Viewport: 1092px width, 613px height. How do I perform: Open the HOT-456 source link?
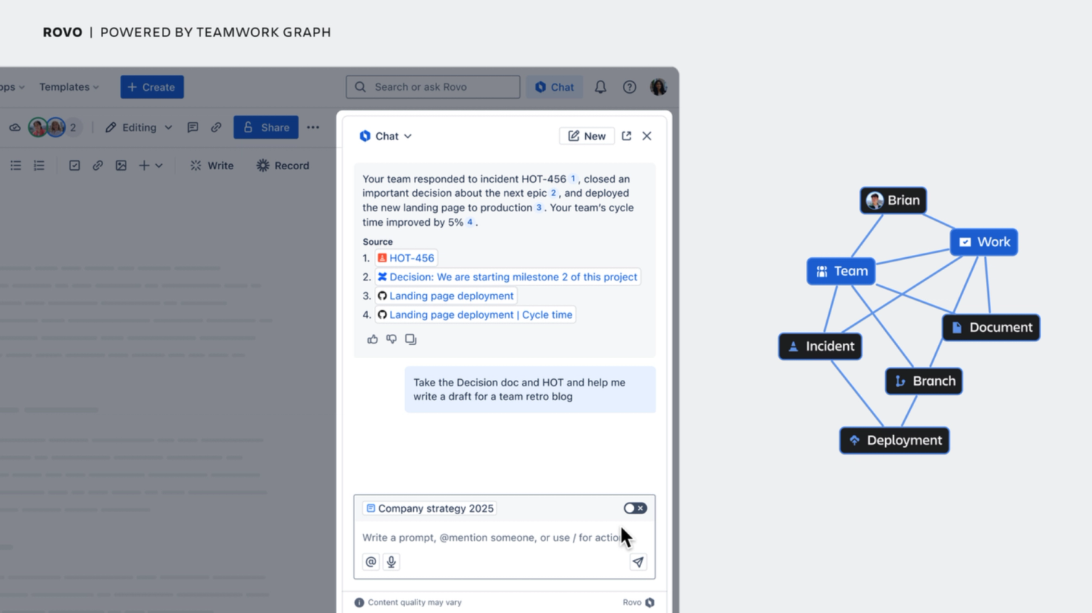click(406, 258)
